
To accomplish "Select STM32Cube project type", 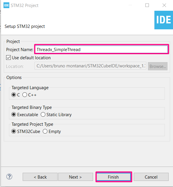I will click(14, 132).
